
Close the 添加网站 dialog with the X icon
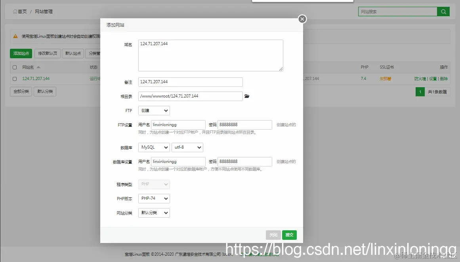coord(302,19)
